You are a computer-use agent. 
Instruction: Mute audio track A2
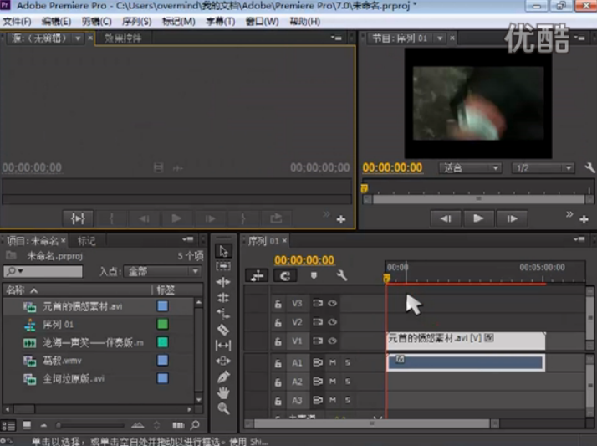333,382
